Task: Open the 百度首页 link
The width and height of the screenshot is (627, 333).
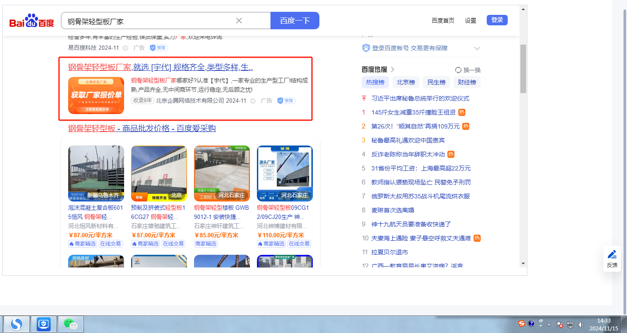Action: (443, 21)
